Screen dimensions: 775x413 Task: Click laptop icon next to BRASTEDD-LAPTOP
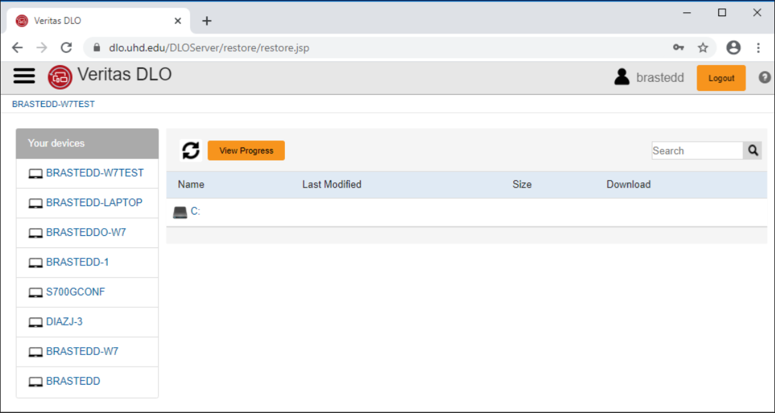(x=35, y=204)
